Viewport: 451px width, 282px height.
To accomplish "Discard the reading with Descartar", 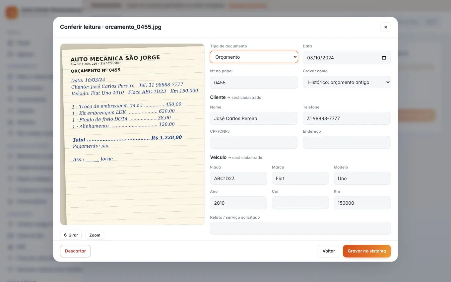I will click(x=75, y=251).
